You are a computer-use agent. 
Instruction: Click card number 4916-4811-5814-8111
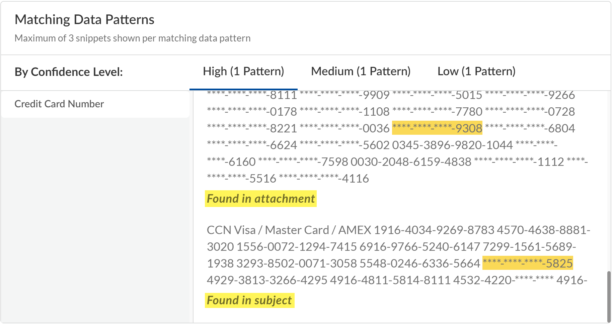point(390,280)
